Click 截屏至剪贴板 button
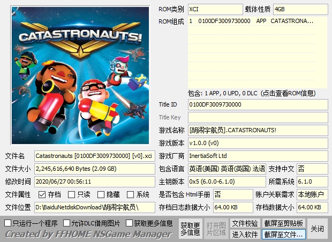This screenshot has height=242, width=332. pyautogui.click(x=284, y=223)
